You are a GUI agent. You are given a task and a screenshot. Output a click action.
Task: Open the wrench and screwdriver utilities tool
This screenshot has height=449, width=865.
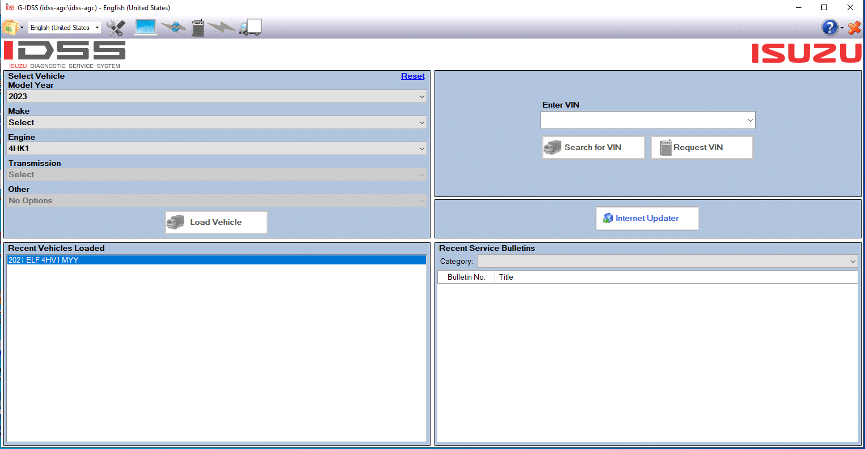click(116, 28)
